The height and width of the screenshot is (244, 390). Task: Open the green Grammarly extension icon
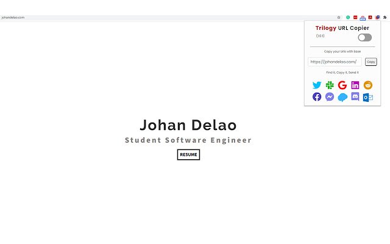pos(348,18)
